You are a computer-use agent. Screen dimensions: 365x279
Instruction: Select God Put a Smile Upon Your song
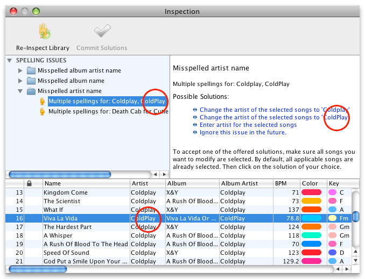pos(86,261)
